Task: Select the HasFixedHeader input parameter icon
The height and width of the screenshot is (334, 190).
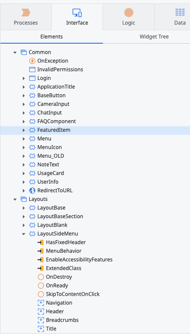Action: (x=40, y=242)
